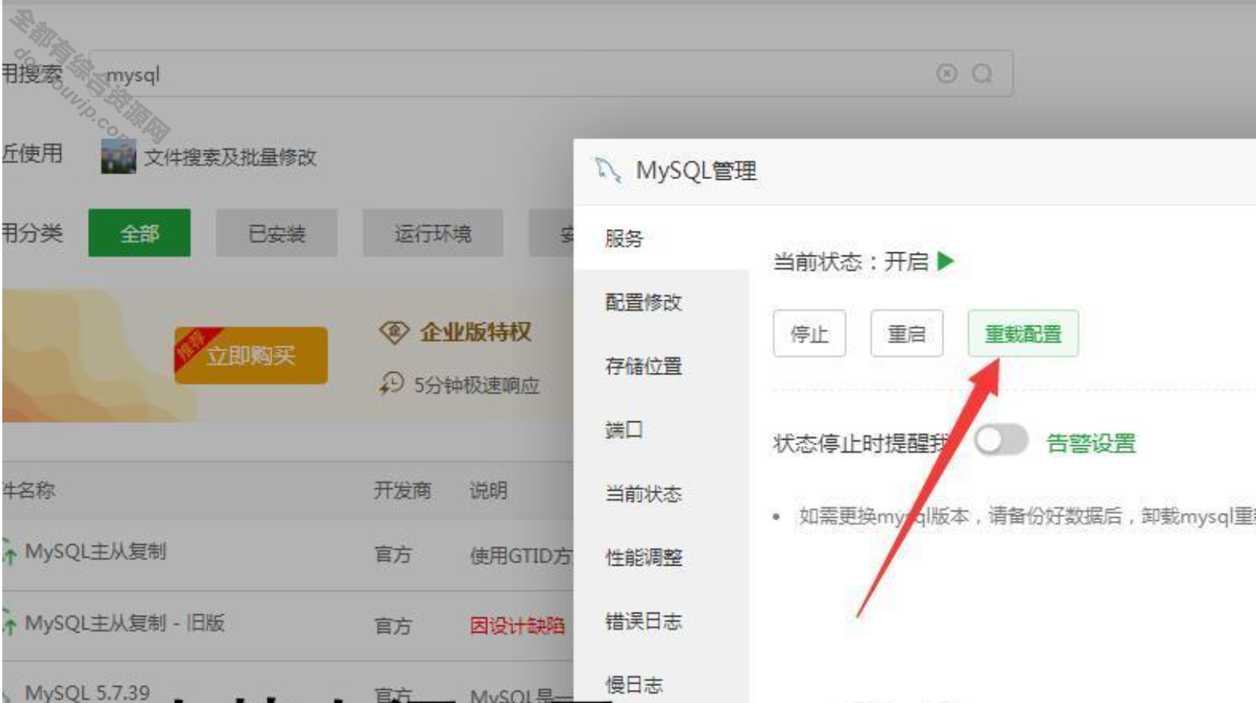Screen dimensions: 1256x703
Task: Click the 企业版特权 heading
Action: (x=476, y=333)
